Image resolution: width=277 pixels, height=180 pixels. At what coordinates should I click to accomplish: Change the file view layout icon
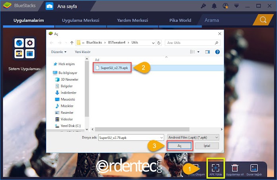point(192,52)
